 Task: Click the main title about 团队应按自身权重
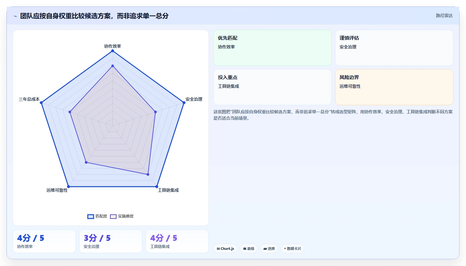point(94,16)
